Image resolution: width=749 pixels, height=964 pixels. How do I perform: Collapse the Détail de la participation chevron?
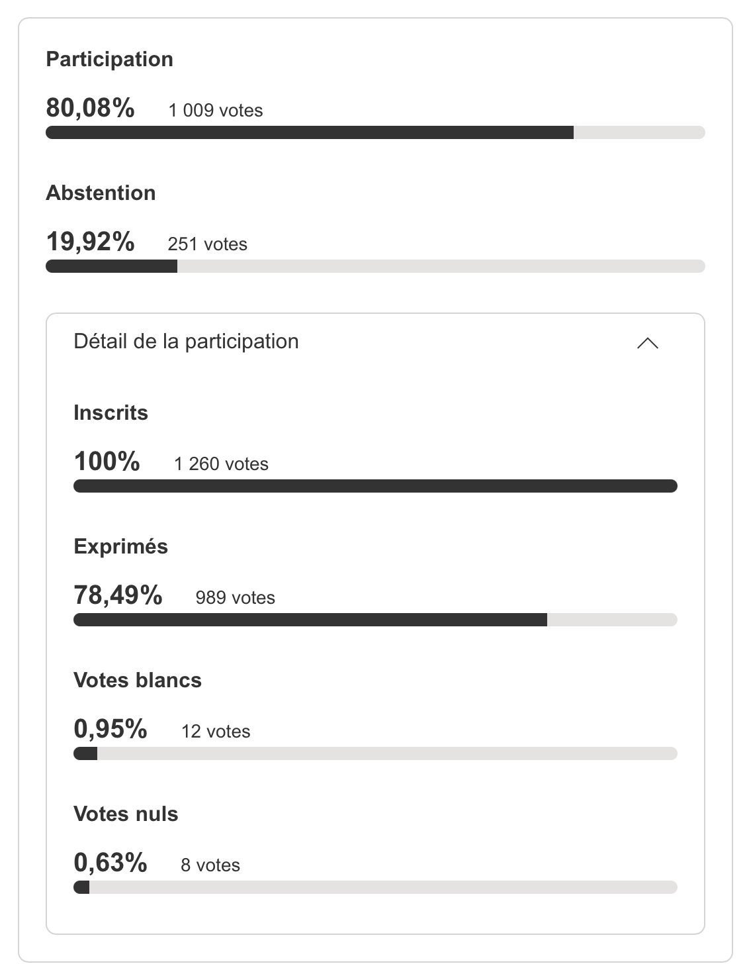tap(647, 343)
